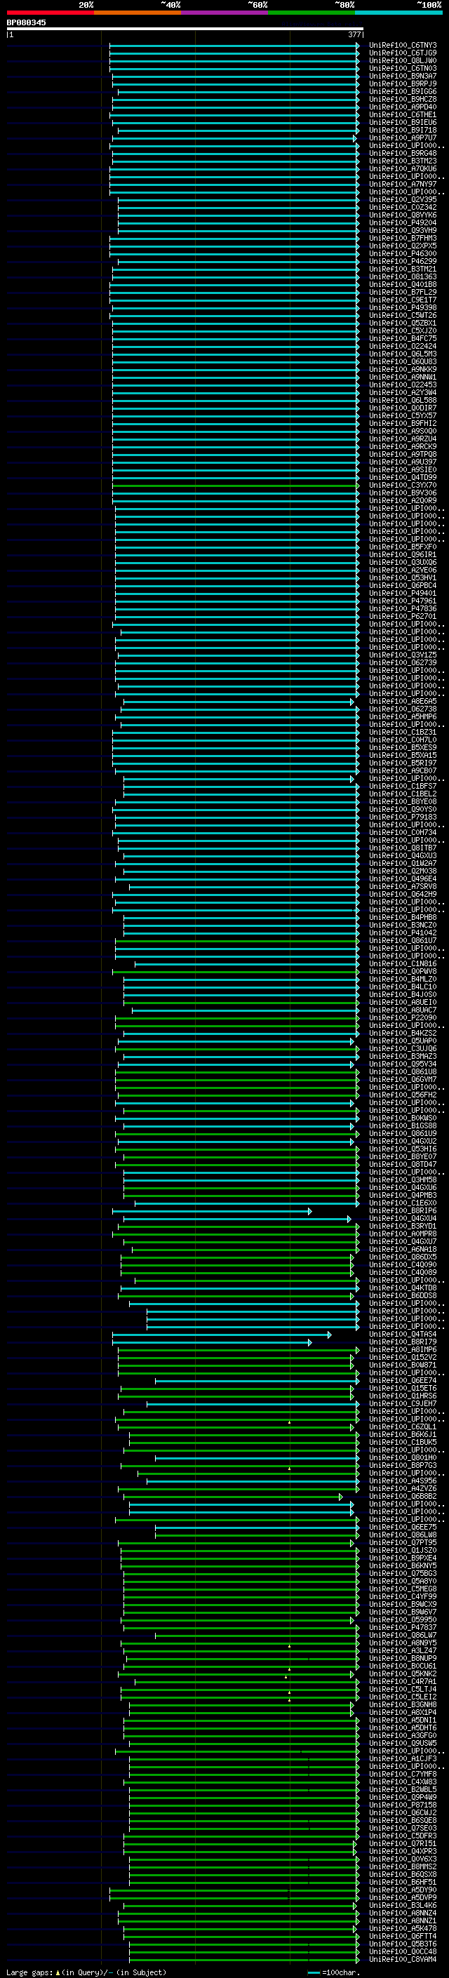Select the UniRef100_C6THE1 label

[x=403, y=114]
